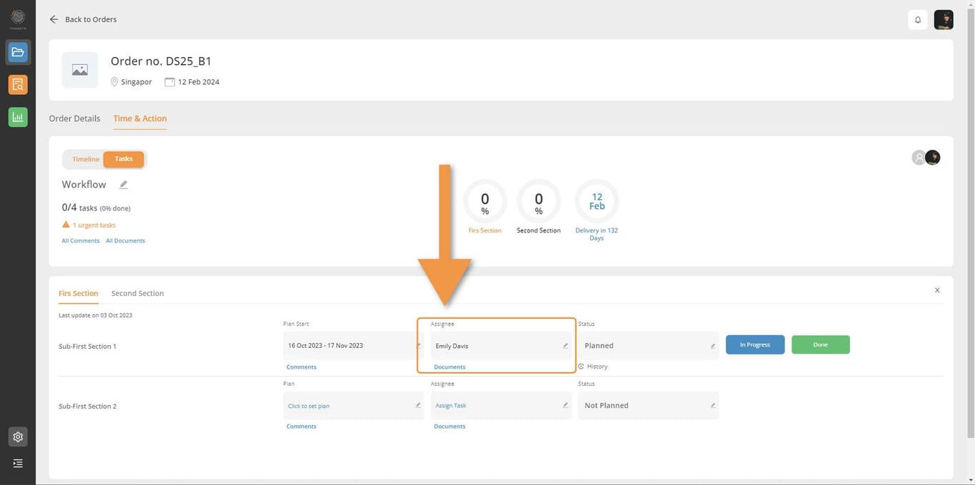Click the Second Section 0% progress circle
The height and width of the screenshot is (485, 975).
tap(538, 201)
